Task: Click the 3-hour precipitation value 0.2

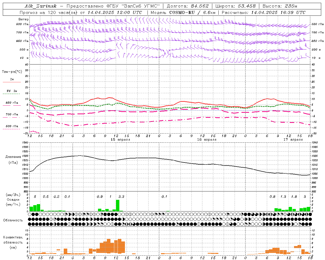Action: pos(56,197)
